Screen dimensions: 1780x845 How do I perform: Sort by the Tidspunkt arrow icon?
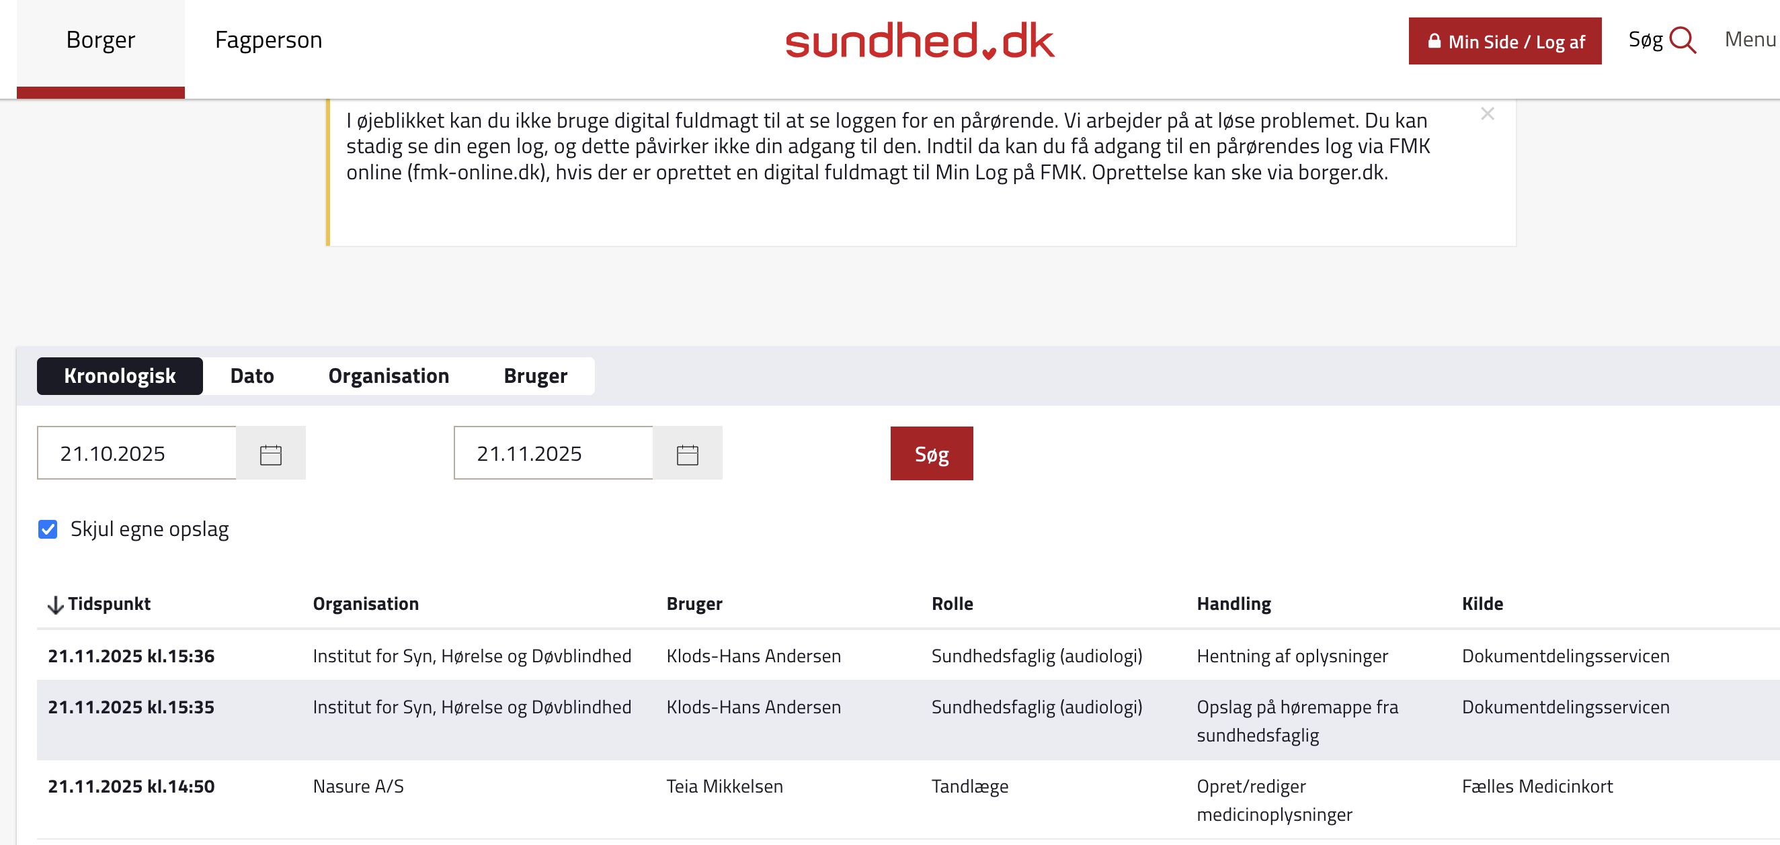point(55,605)
